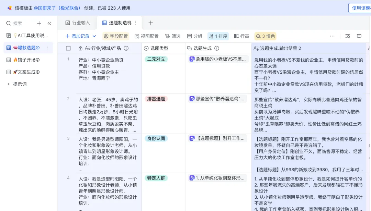Open the 3 填色 color fill settings
The image size is (371, 211).
tap(266, 36)
